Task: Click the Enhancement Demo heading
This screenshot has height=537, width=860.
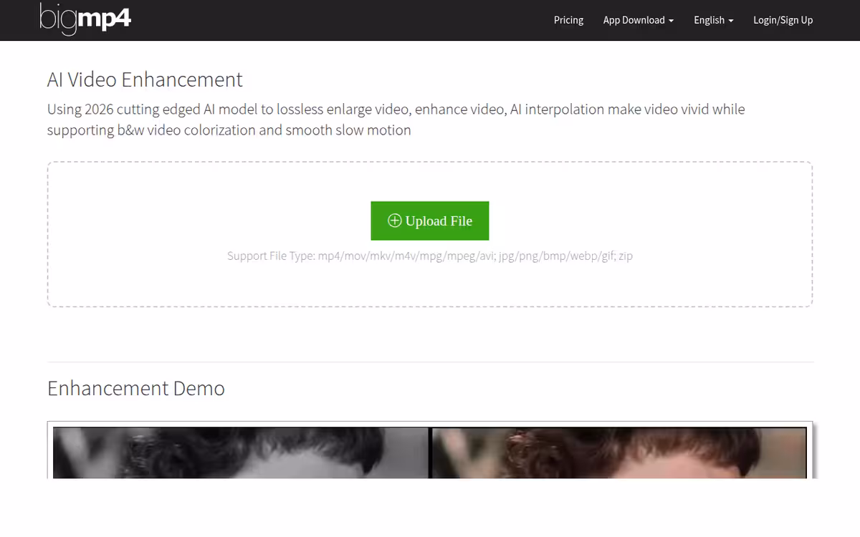Action: tap(136, 388)
